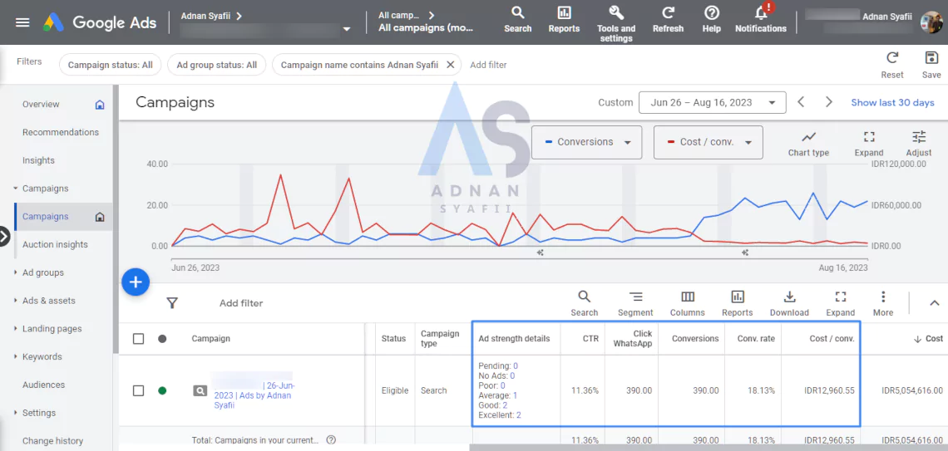Collapse the chart with the up chevron

coord(934,303)
